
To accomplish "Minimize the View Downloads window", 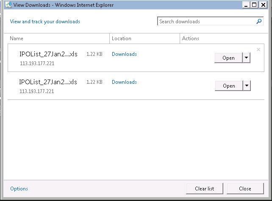I will point(246,5).
